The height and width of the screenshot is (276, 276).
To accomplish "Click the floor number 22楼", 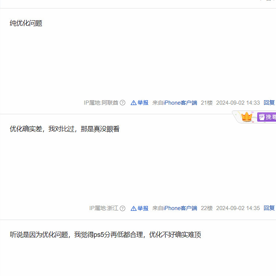I will [x=207, y=208].
